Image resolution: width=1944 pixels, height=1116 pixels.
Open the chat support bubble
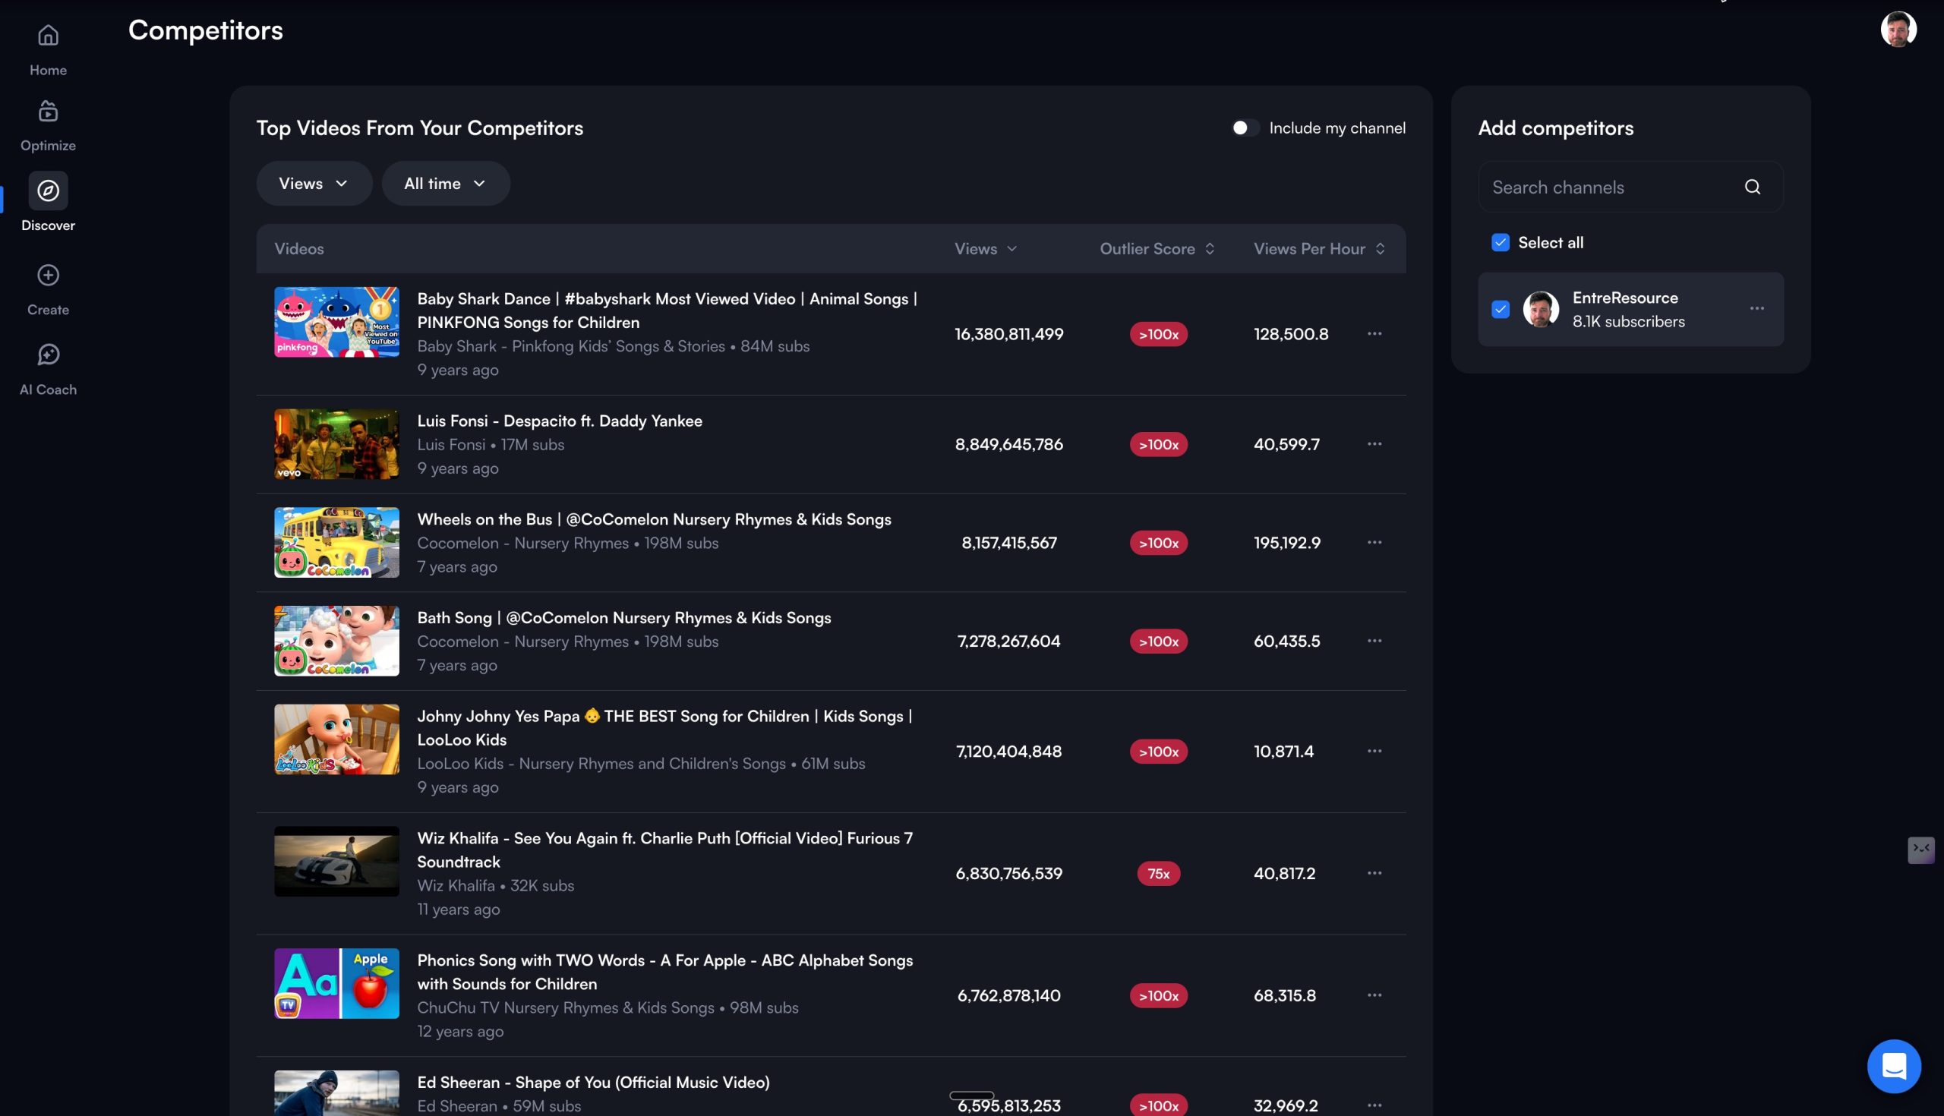pyautogui.click(x=1894, y=1066)
